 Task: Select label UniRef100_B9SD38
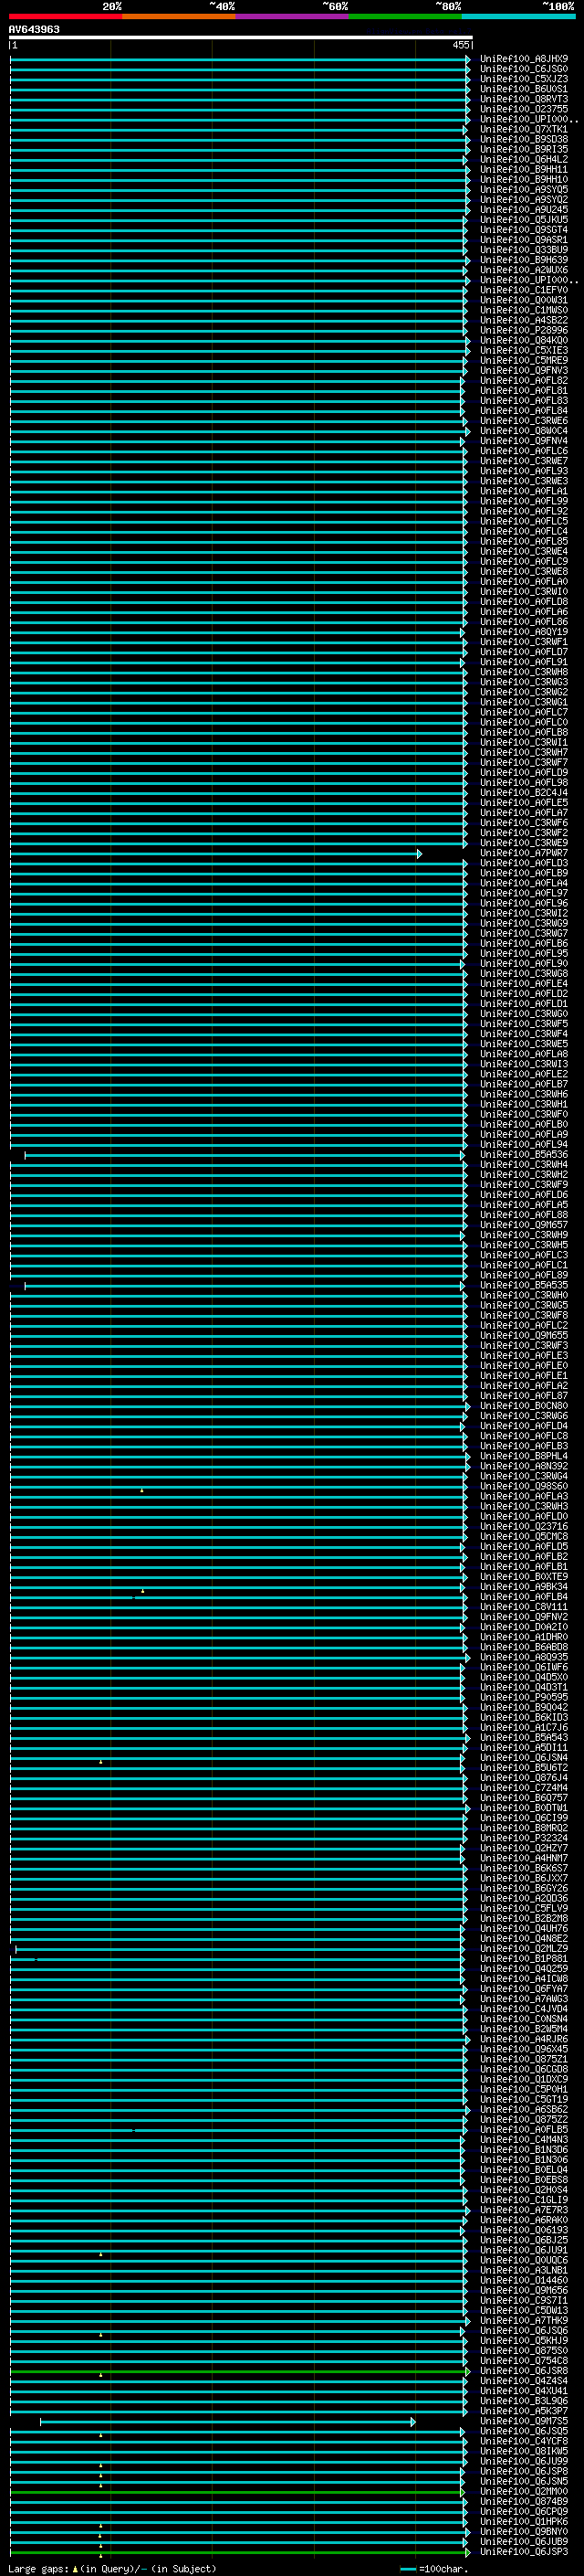click(524, 139)
